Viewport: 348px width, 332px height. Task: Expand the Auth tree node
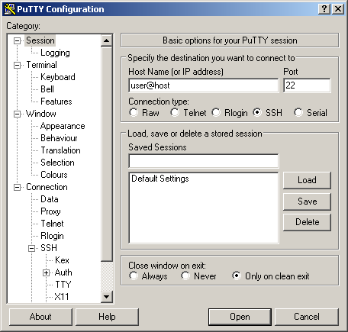click(46, 272)
